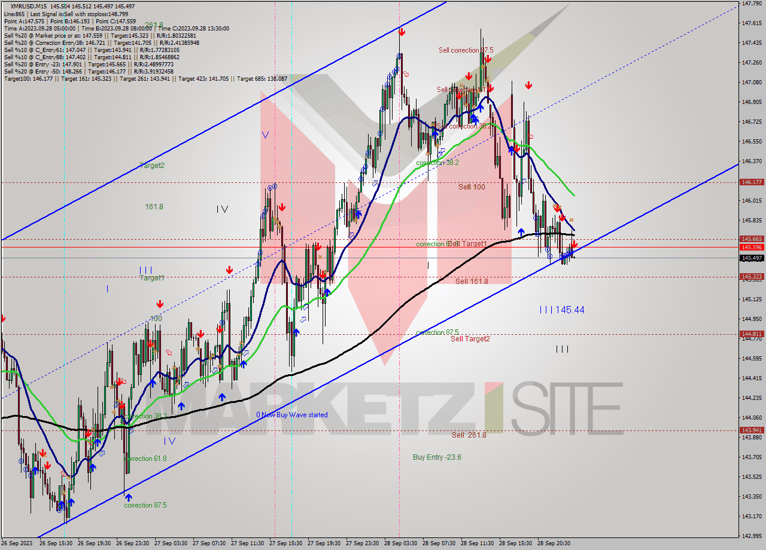The image size is (766, 550).
Task: Click the 'Sell Target2' label
Action: [470, 339]
